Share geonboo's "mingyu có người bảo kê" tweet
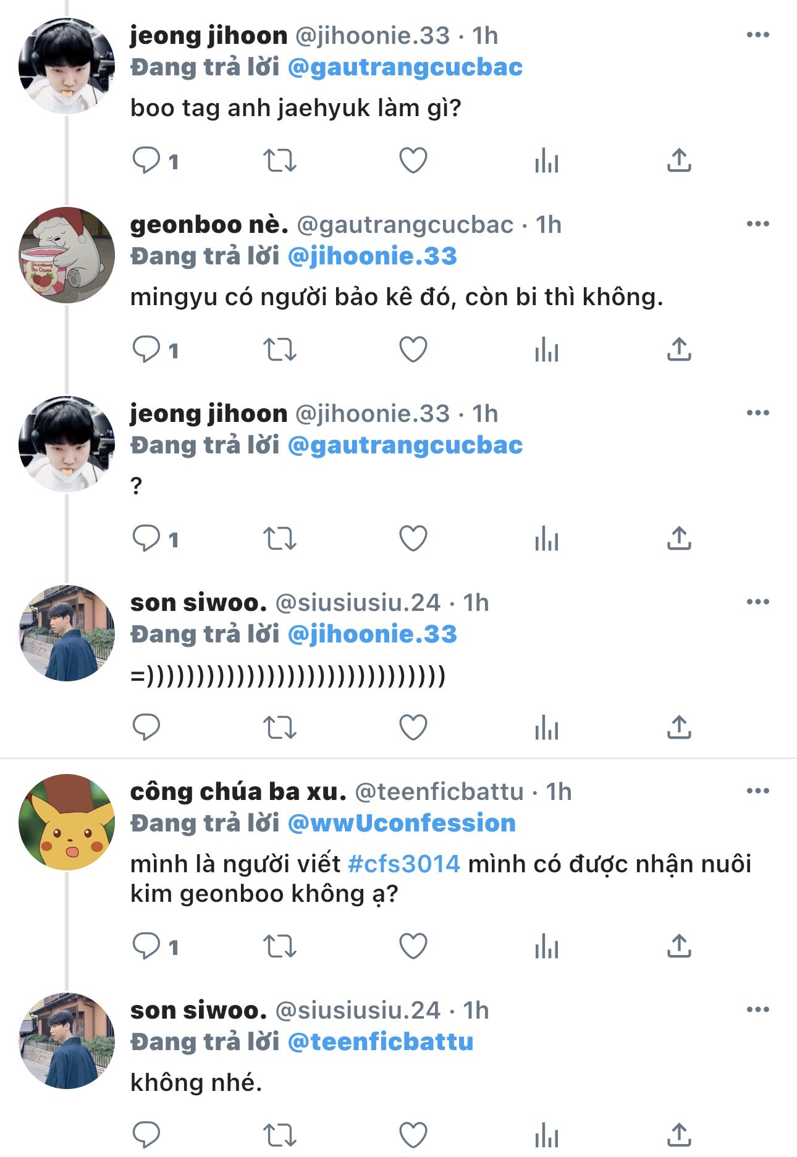The height and width of the screenshot is (1157, 797). click(678, 350)
